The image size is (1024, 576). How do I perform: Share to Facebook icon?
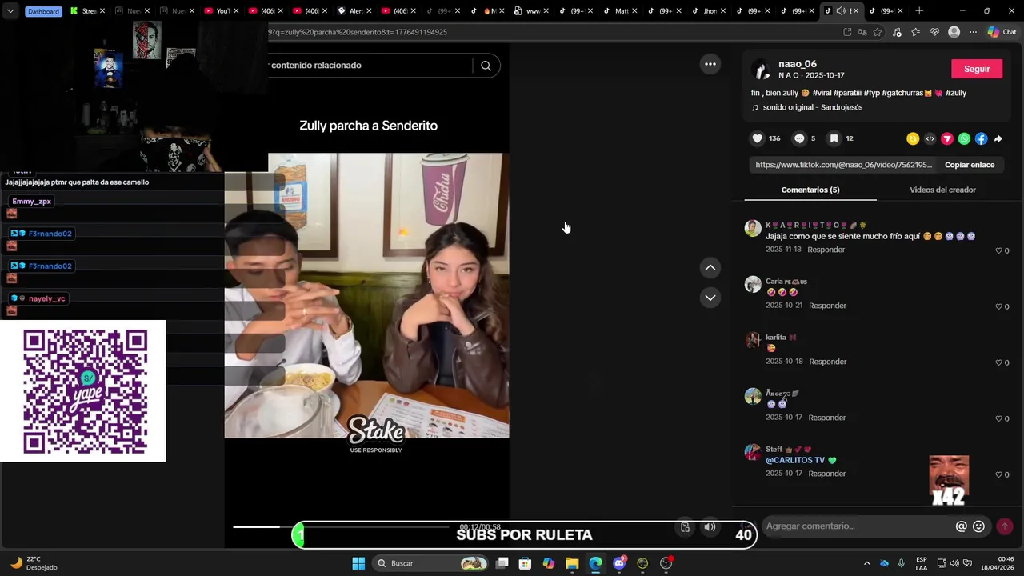coord(981,138)
